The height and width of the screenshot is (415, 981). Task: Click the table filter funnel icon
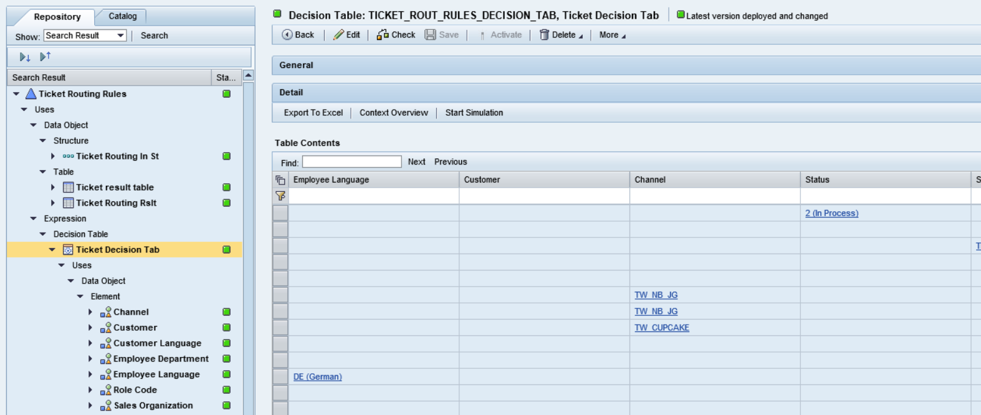[x=280, y=196]
